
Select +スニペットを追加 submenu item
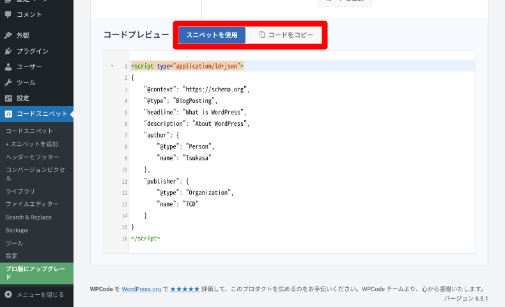[31, 145]
